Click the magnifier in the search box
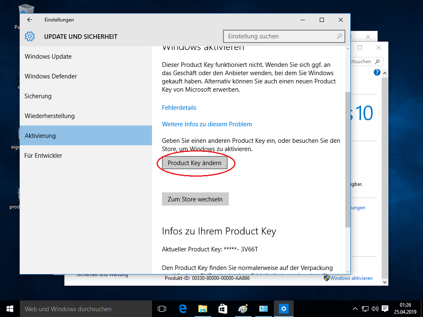Screen dimensions: 423x317 tap(339, 36)
